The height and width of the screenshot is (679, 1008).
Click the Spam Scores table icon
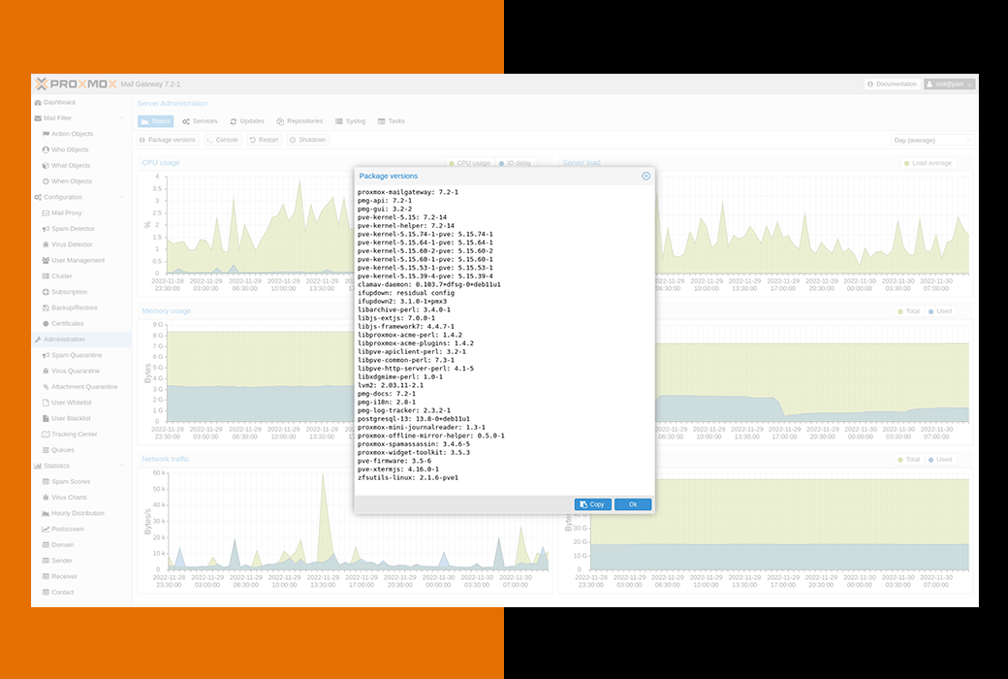[46, 482]
